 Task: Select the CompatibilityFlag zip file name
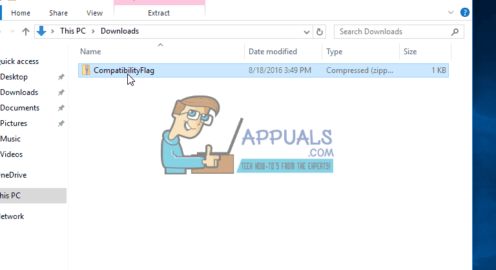pyautogui.click(x=124, y=70)
